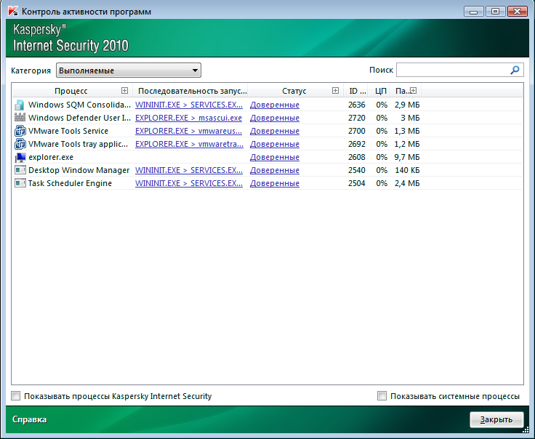Click Доверенные status for Windows SQM Consolidator
This screenshot has height=439, width=535.
point(275,105)
